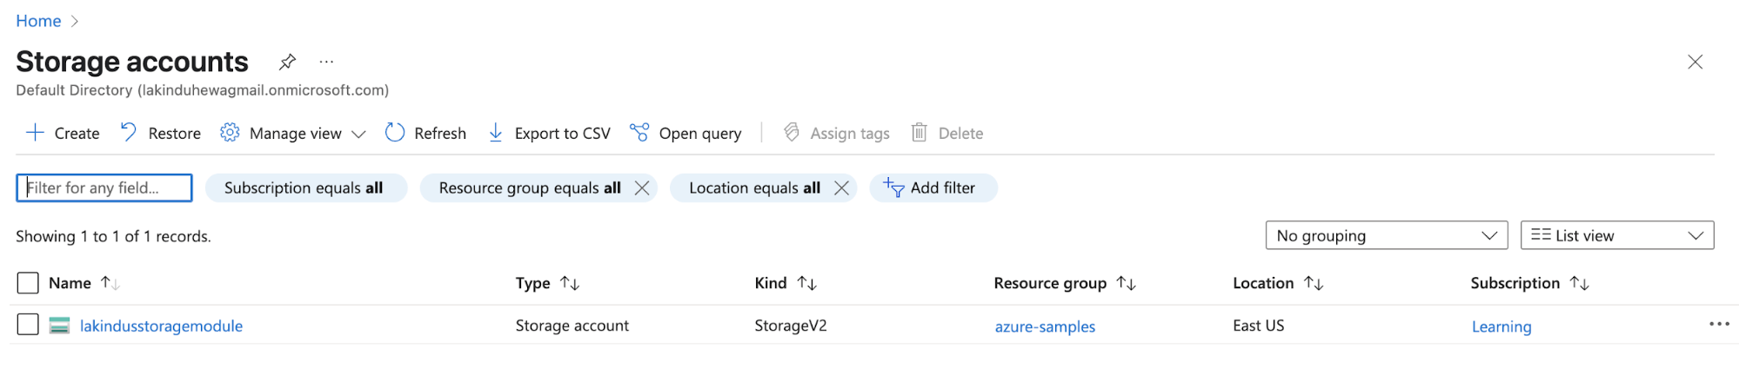
Task: Open the Resource group equals all filter
Action: pyautogui.click(x=530, y=188)
